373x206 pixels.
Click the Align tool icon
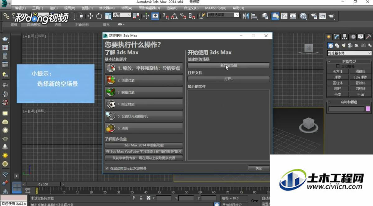pyautogui.click(x=255, y=16)
